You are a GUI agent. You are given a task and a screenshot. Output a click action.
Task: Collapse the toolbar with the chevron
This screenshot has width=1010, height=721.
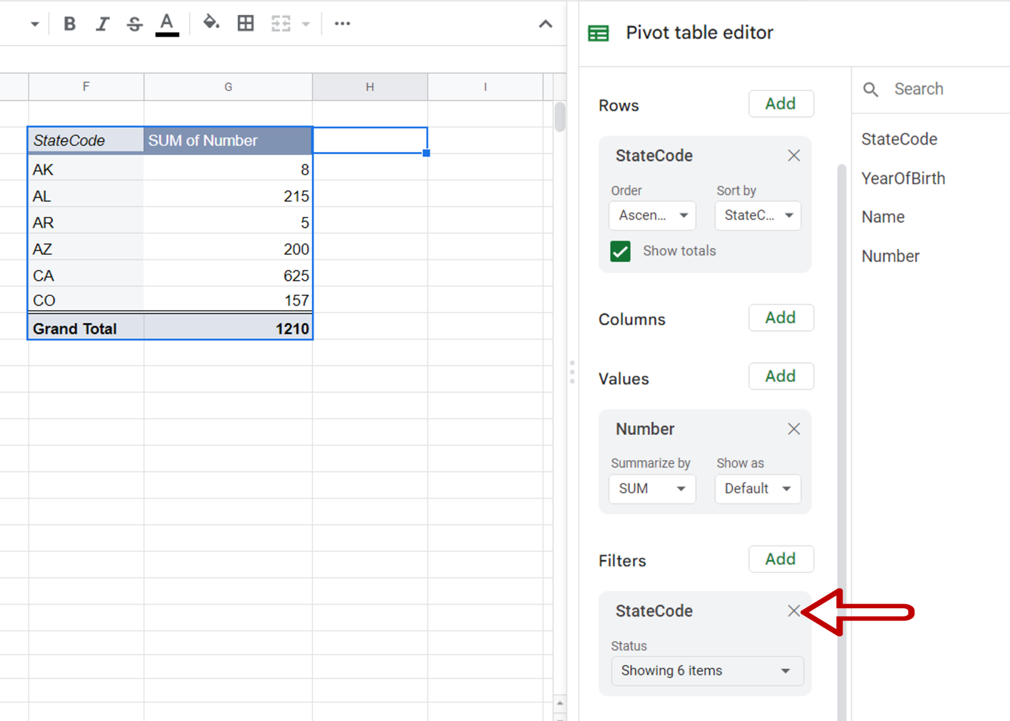tap(544, 23)
